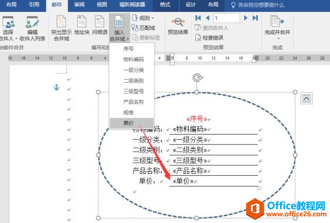Image resolution: width=330 pixels, height=223 pixels.
Task: Click the «二级类别» merge field
Action: (x=190, y=150)
